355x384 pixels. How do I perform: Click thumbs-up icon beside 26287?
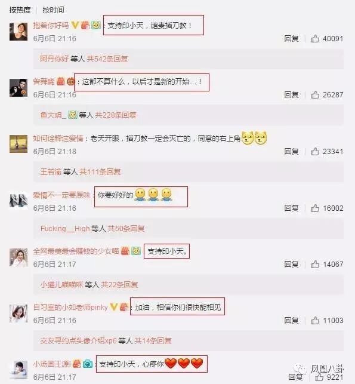(x=315, y=94)
